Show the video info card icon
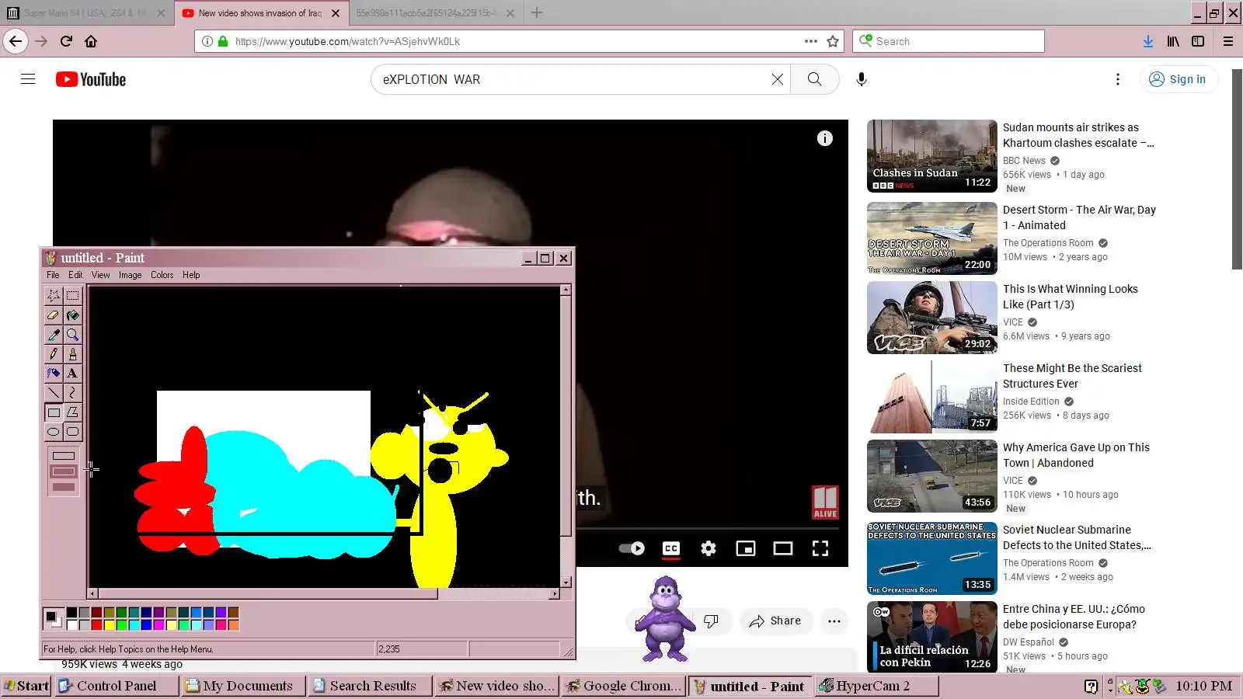The width and height of the screenshot is (1243, 699). 825,138
